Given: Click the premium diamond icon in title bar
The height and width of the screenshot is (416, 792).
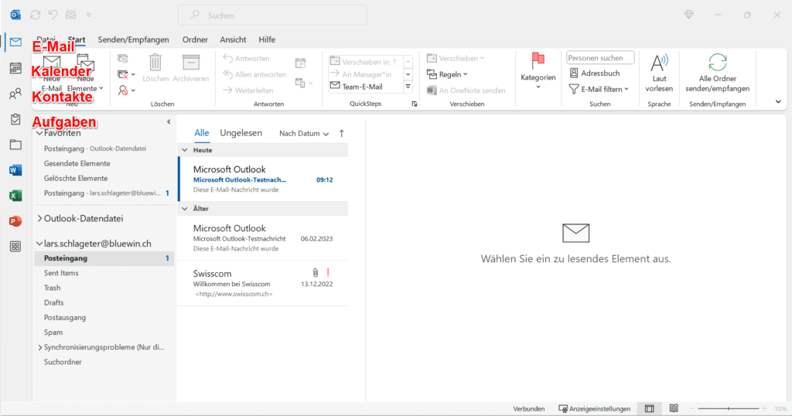Looking at the screenshot, I should pyautogui.click(x=689, y=15).
